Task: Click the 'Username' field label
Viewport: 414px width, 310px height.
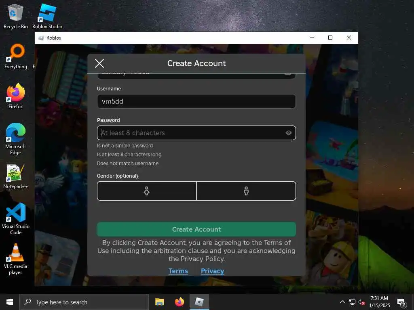Action: [x=109, y=88]
